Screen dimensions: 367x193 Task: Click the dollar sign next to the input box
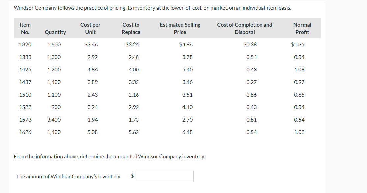point(133,176)
